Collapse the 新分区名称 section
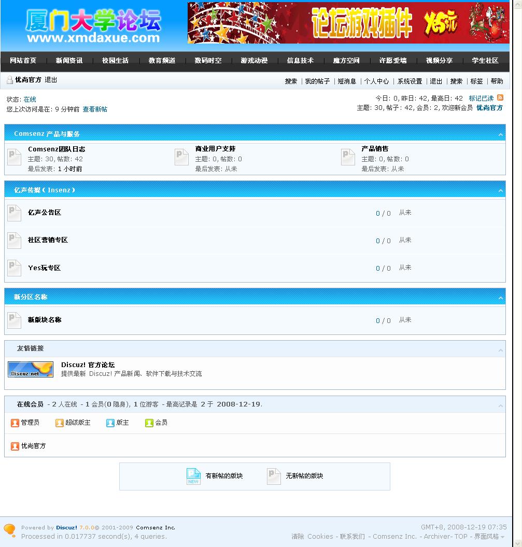 pos(500,298)
